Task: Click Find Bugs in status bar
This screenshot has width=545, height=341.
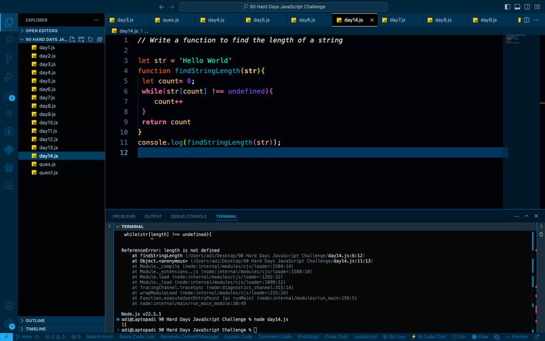Action: coord(308,337)
